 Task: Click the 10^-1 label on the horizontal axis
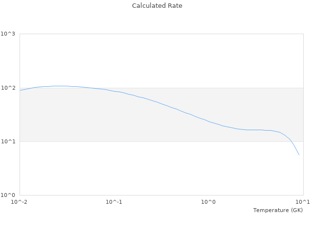pos(114,202)
